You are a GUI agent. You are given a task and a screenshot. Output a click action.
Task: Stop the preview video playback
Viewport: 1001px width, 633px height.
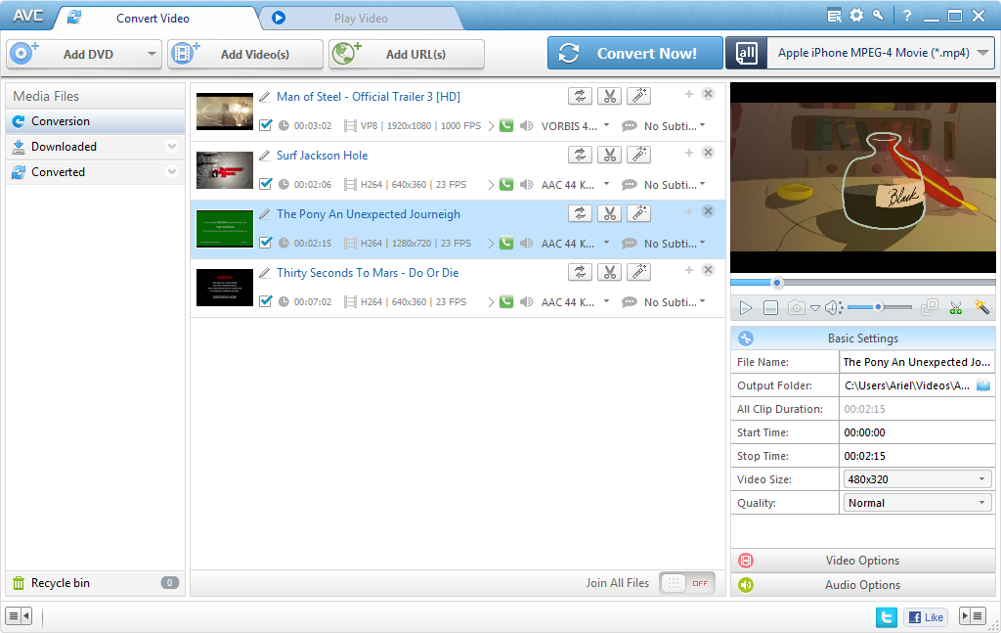pyautogui.click(x=770, y=308)
